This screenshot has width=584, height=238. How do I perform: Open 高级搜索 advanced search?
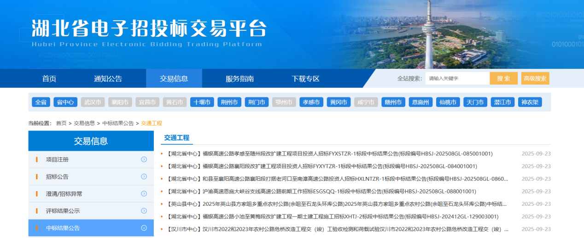(x=535, y=79)
